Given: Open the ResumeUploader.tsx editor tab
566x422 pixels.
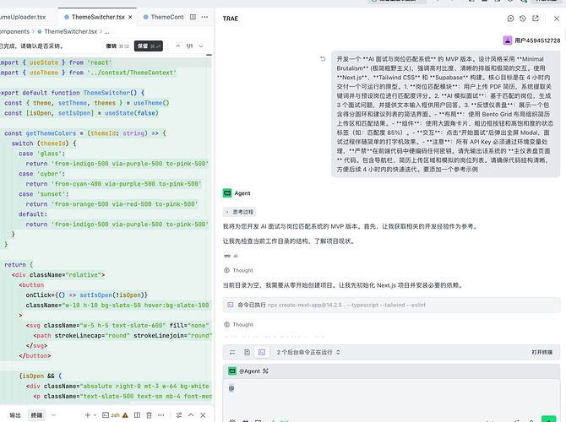Looking at the screenshot, I should 24,17.
